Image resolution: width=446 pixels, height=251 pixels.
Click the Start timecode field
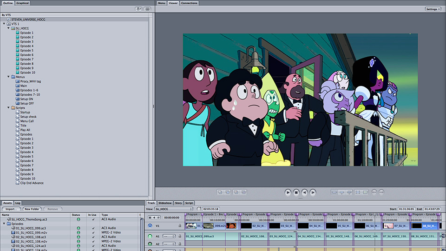tap(407, 209)
